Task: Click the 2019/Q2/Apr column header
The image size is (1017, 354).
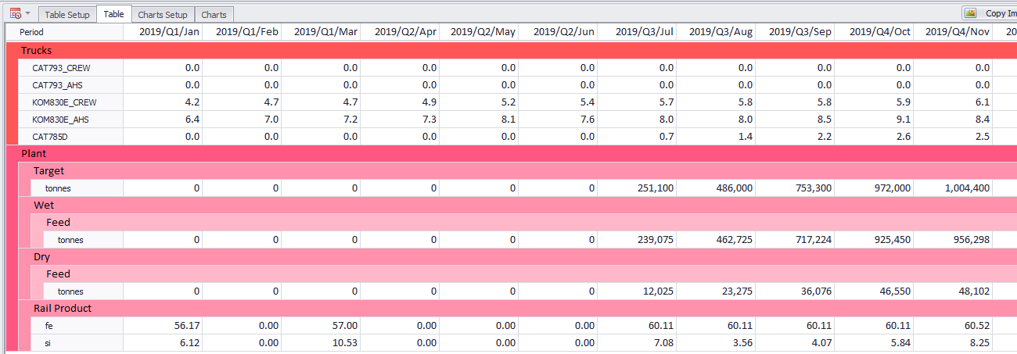Action: click(x=400, y=32)
